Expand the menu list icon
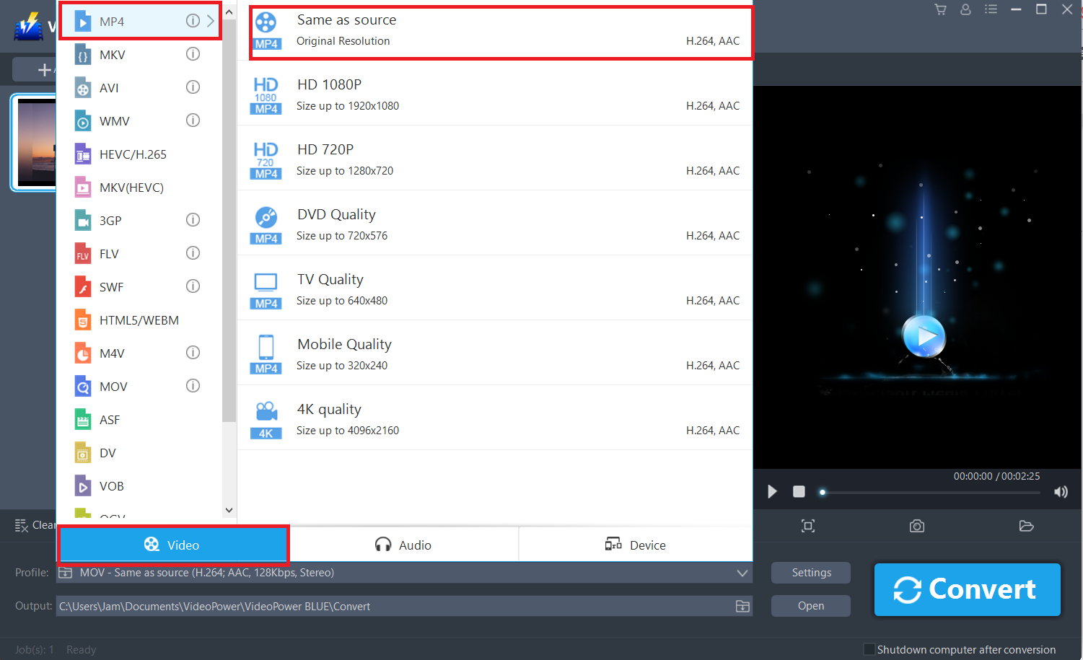This screenshot has height=660, width=1083. point(991,9)
